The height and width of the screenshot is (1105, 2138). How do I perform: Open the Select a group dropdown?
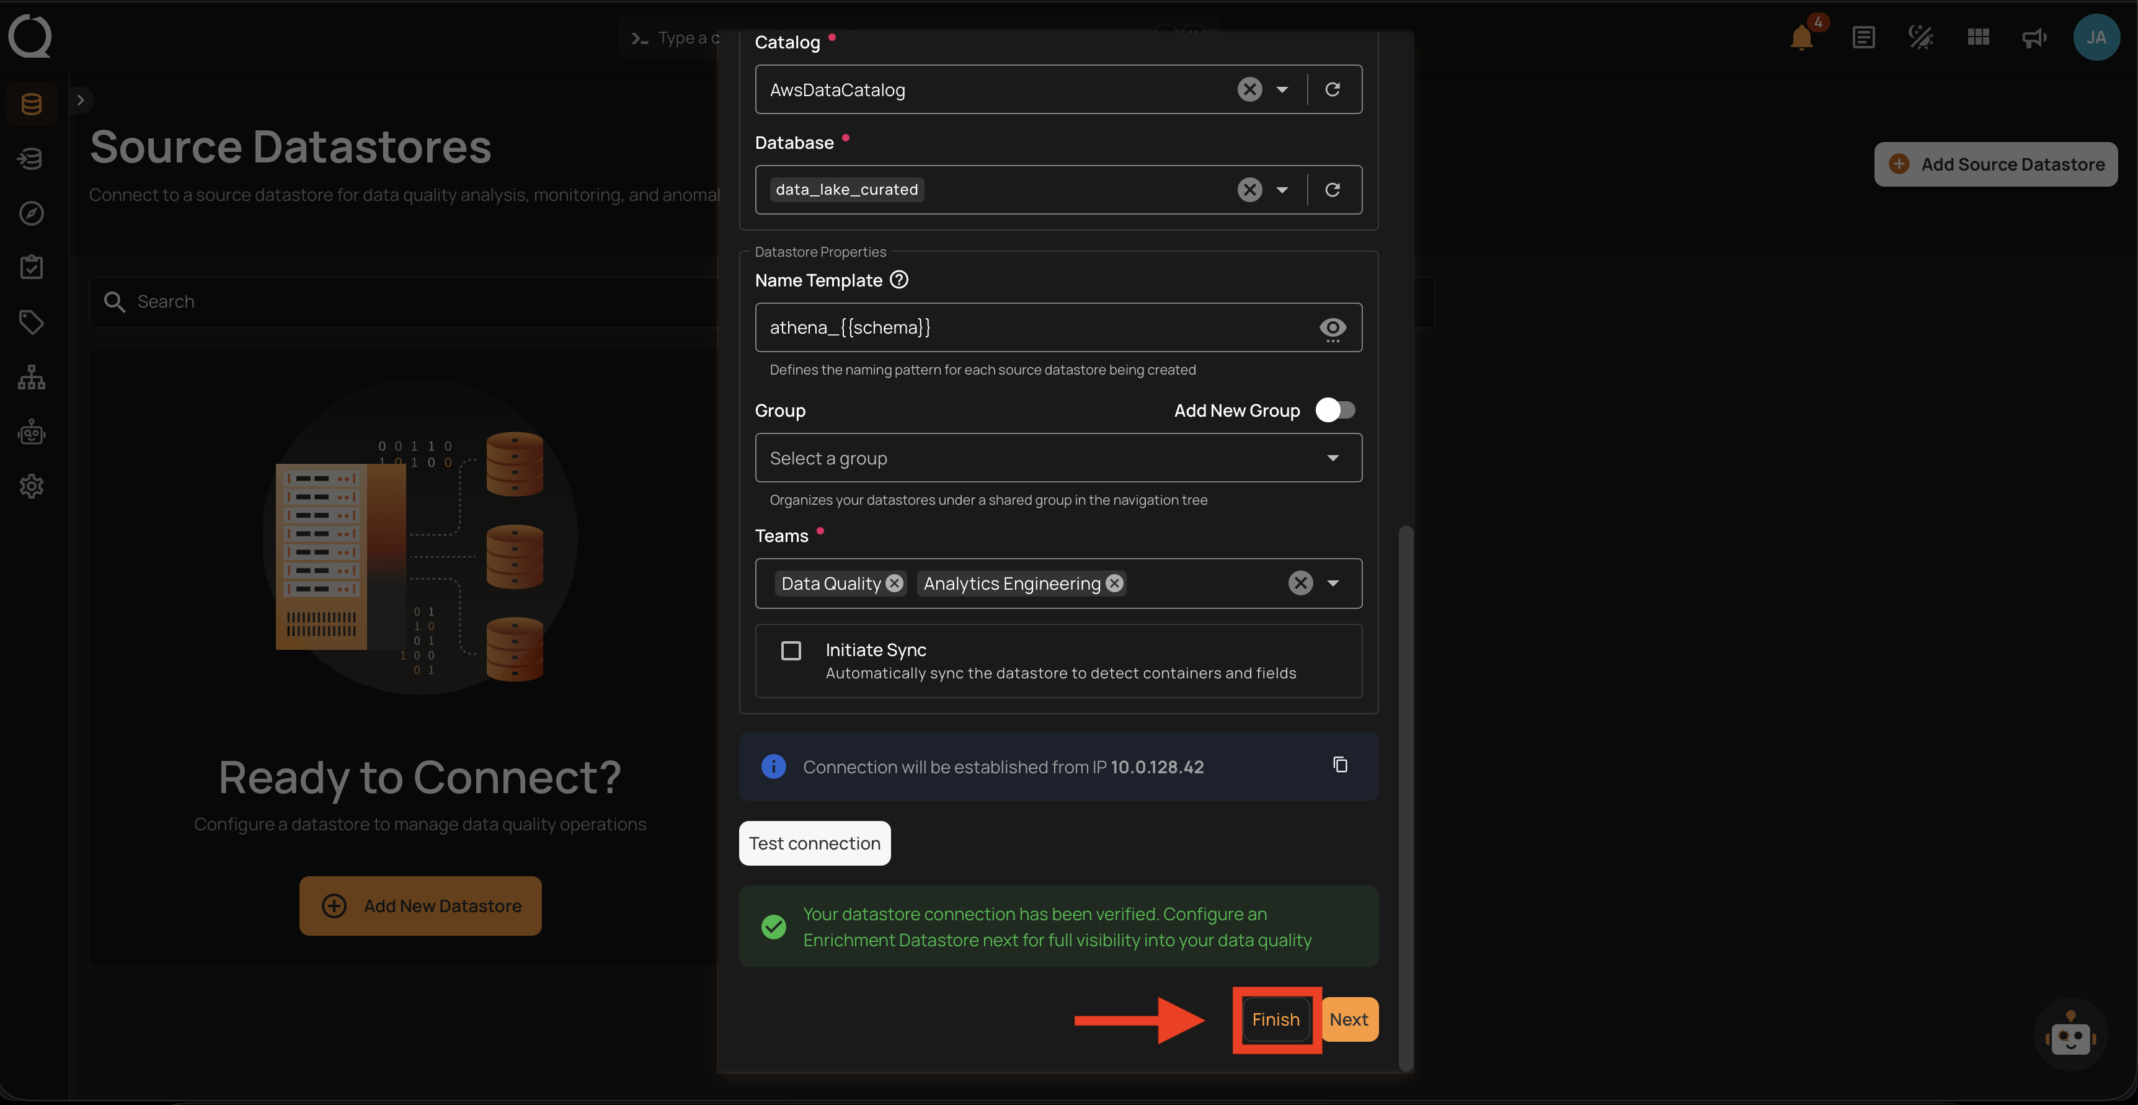[x=1058, y=458]
